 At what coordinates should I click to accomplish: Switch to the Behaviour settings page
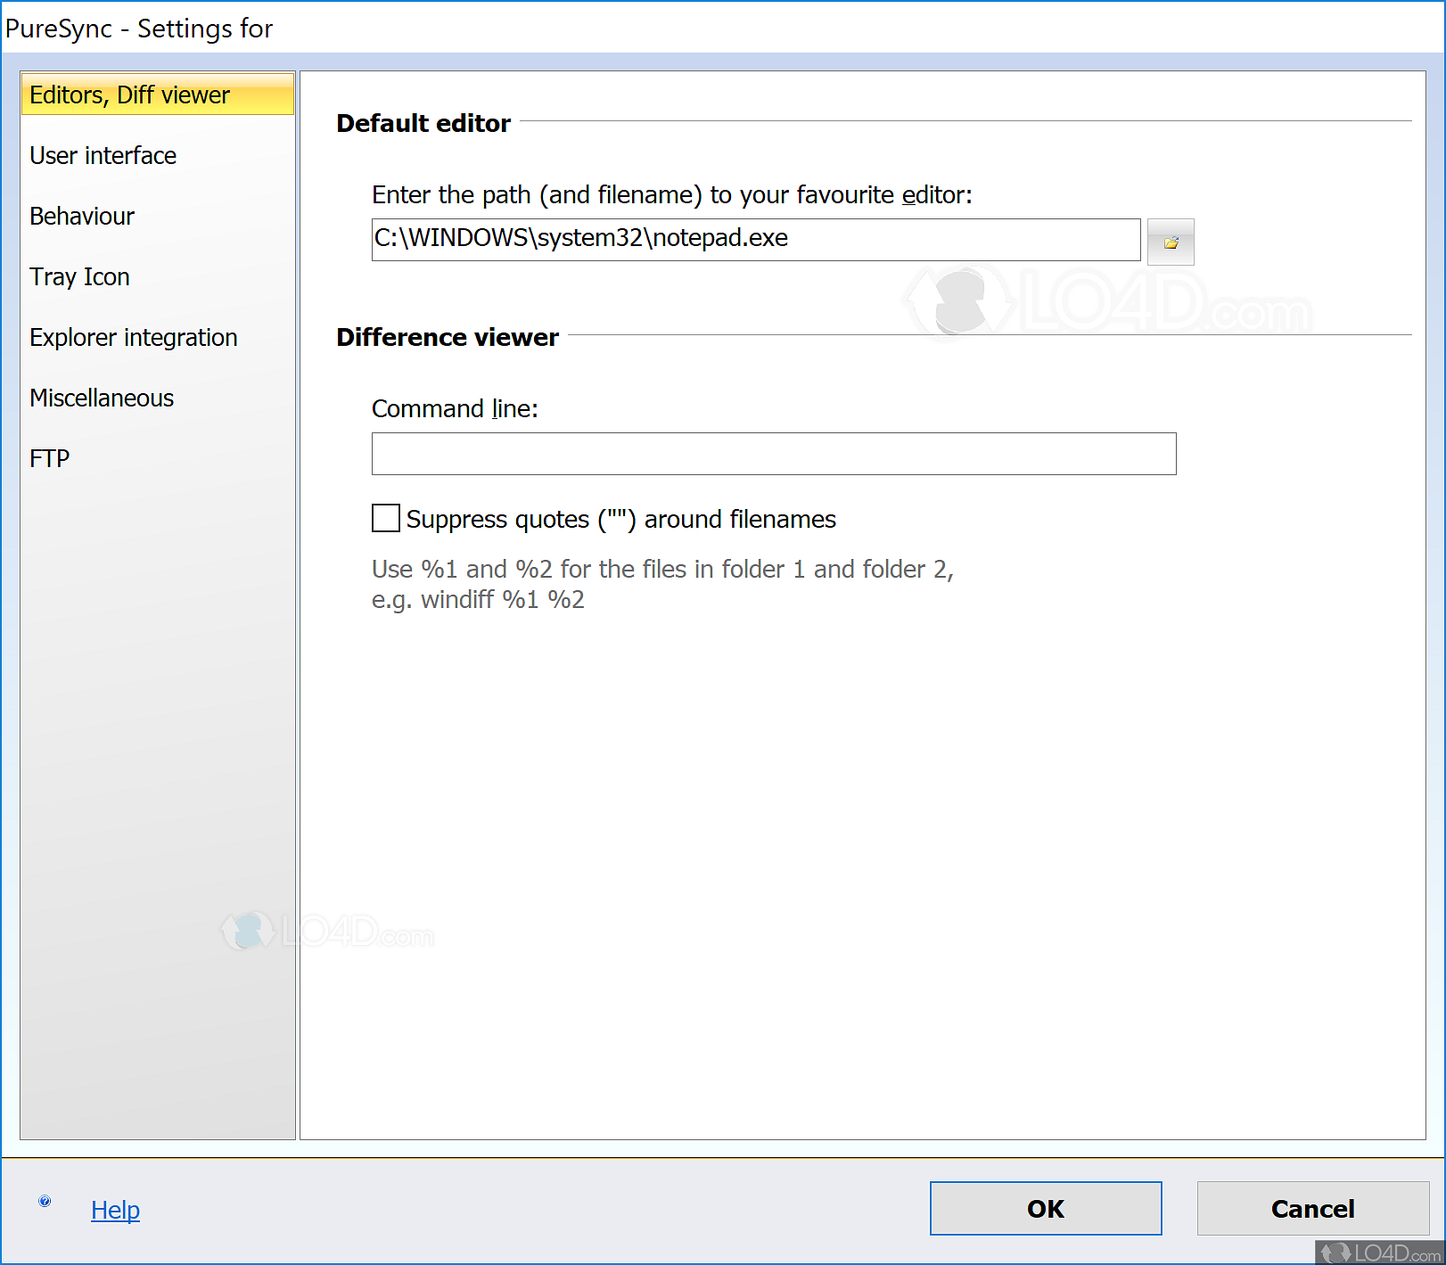[x=82, y=216]
